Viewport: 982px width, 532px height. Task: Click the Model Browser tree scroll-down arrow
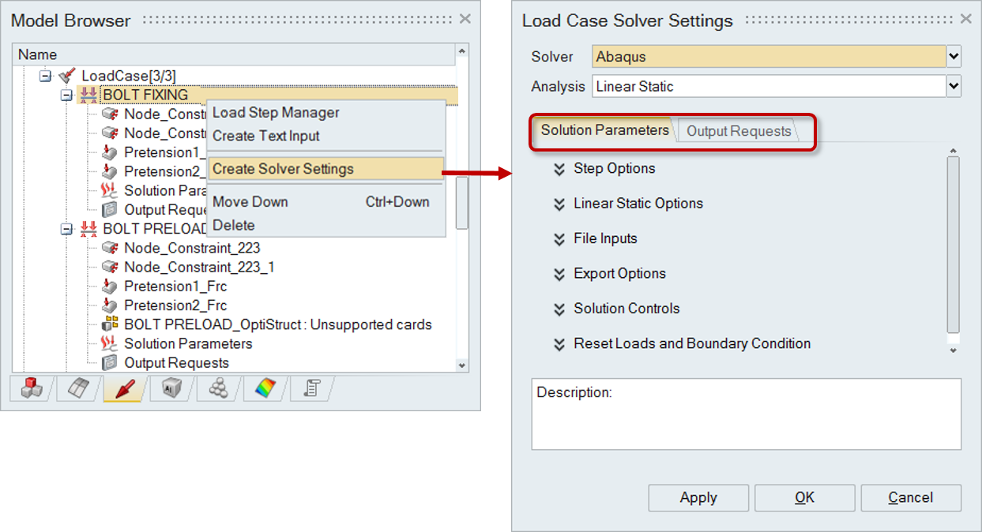(462, 365)
